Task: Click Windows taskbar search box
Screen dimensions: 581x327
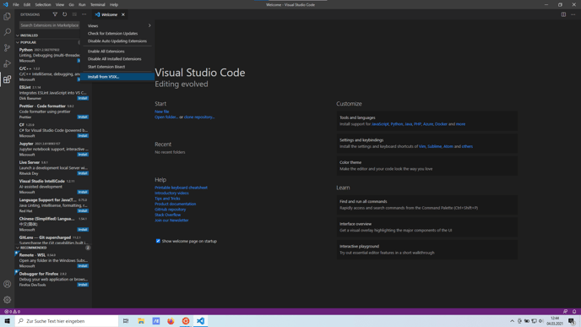Action: [x=67, y=321]
